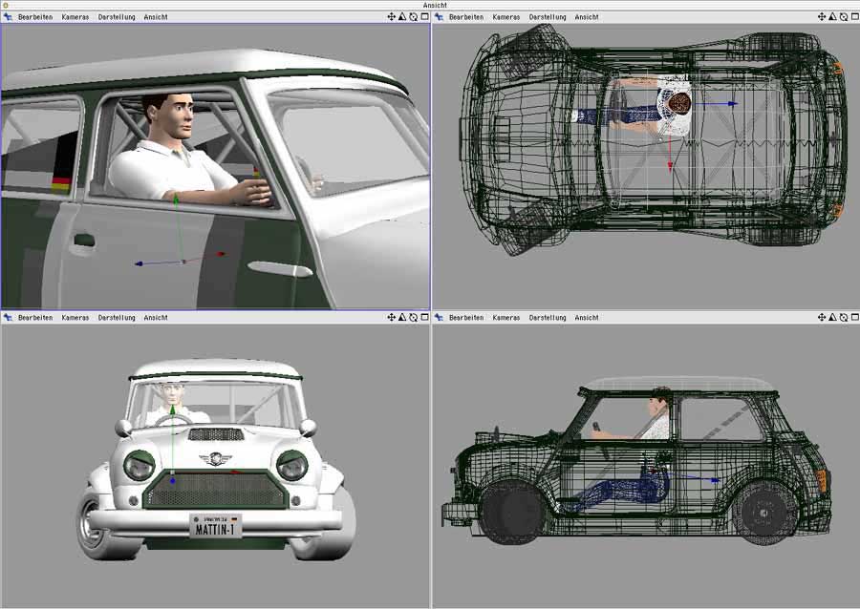Click the move-camera icon in the front-view viewport
Image resolution: width=860 pixels, height=609 pixels.
(x=392, y=318)
